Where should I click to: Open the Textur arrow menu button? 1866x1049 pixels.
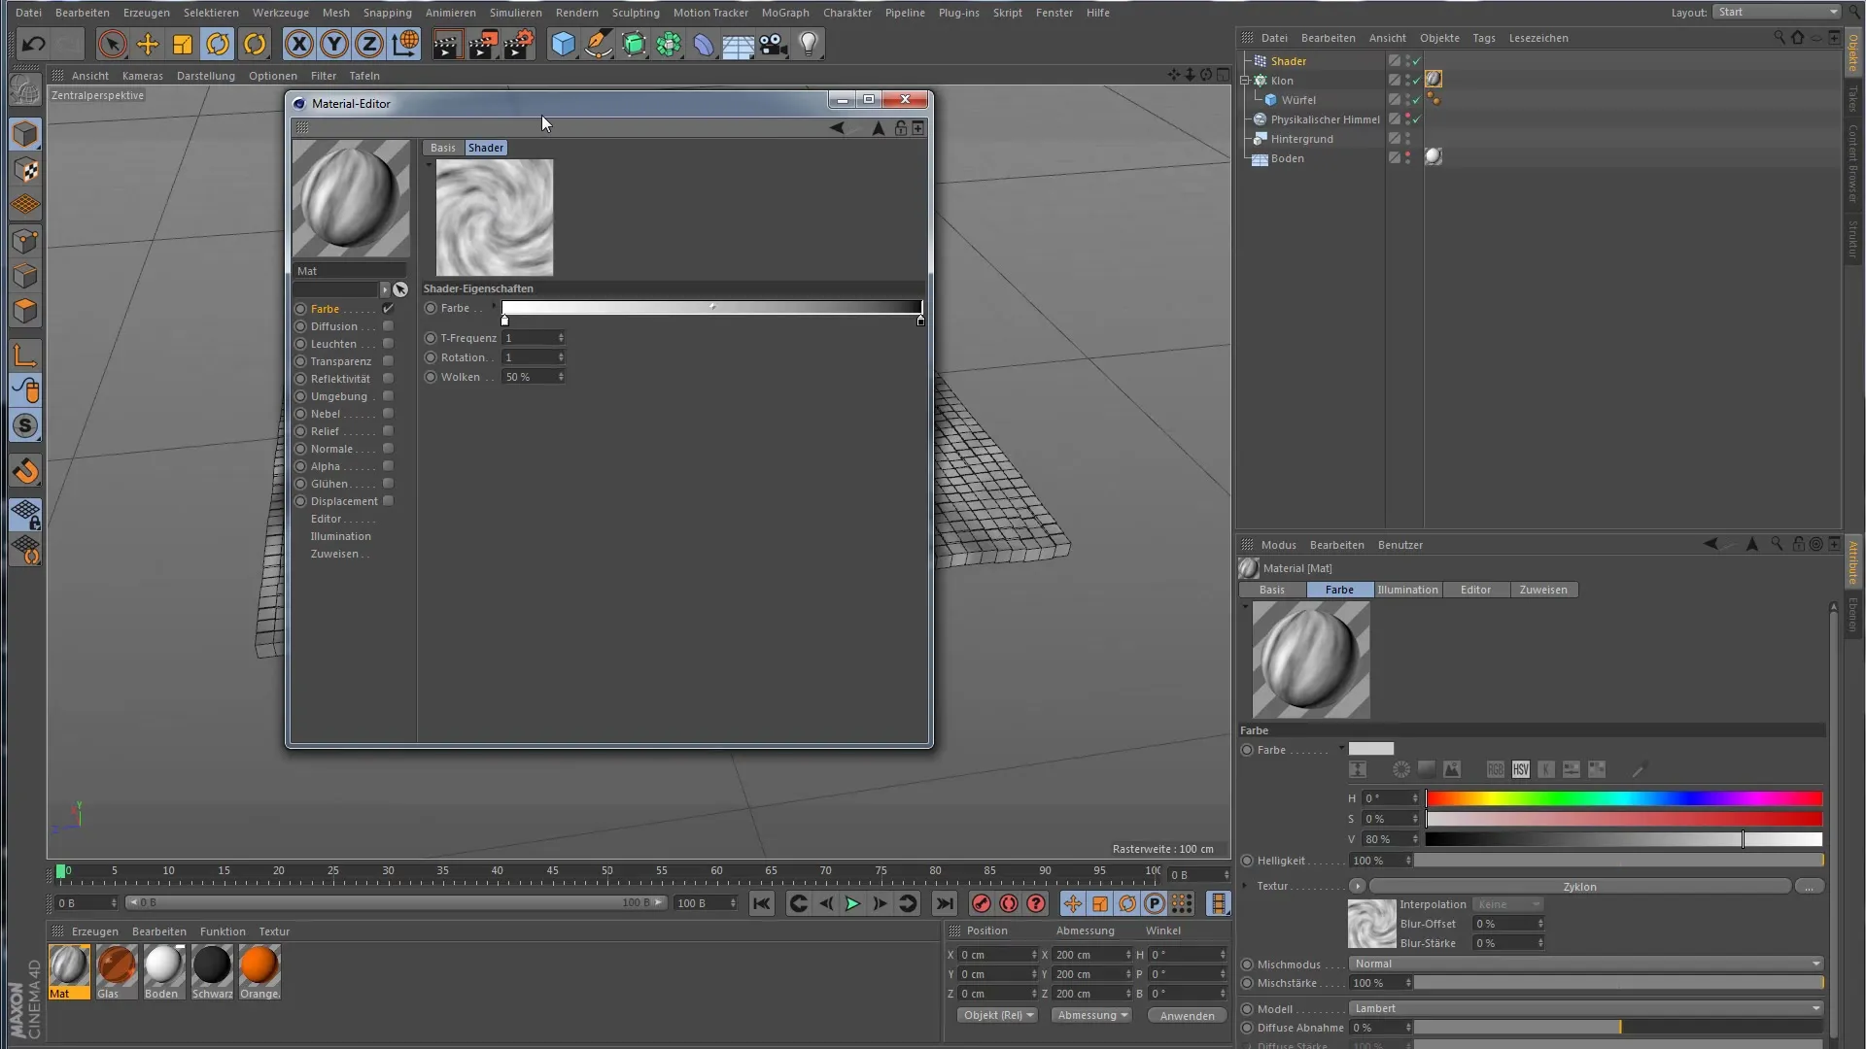click(1357, 886)
